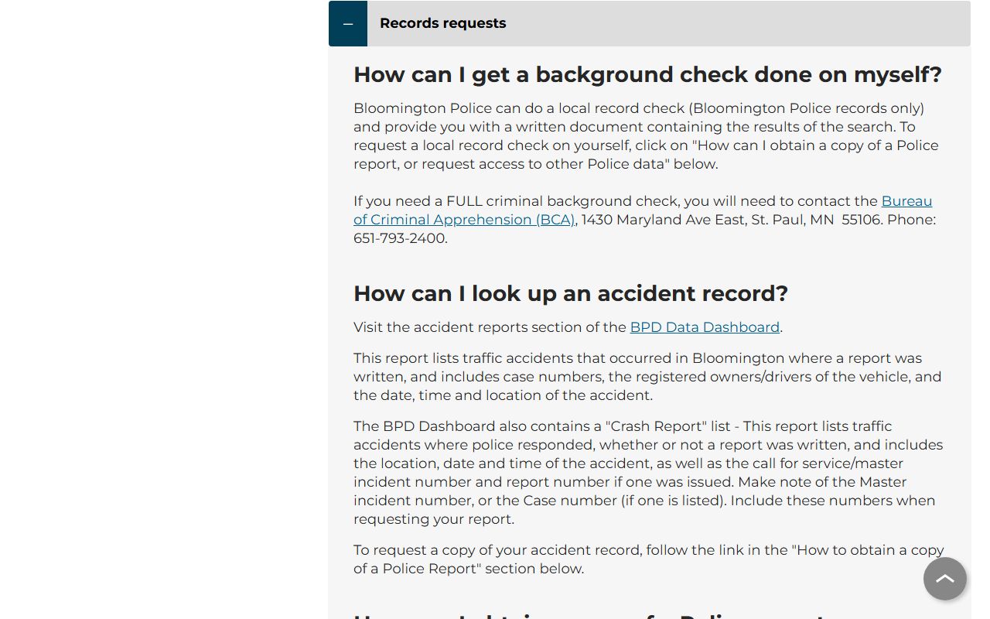Open Bureau of Criminal Apprehension (BCA) link
Screen dimensions: 990x619
pos(464,220)
